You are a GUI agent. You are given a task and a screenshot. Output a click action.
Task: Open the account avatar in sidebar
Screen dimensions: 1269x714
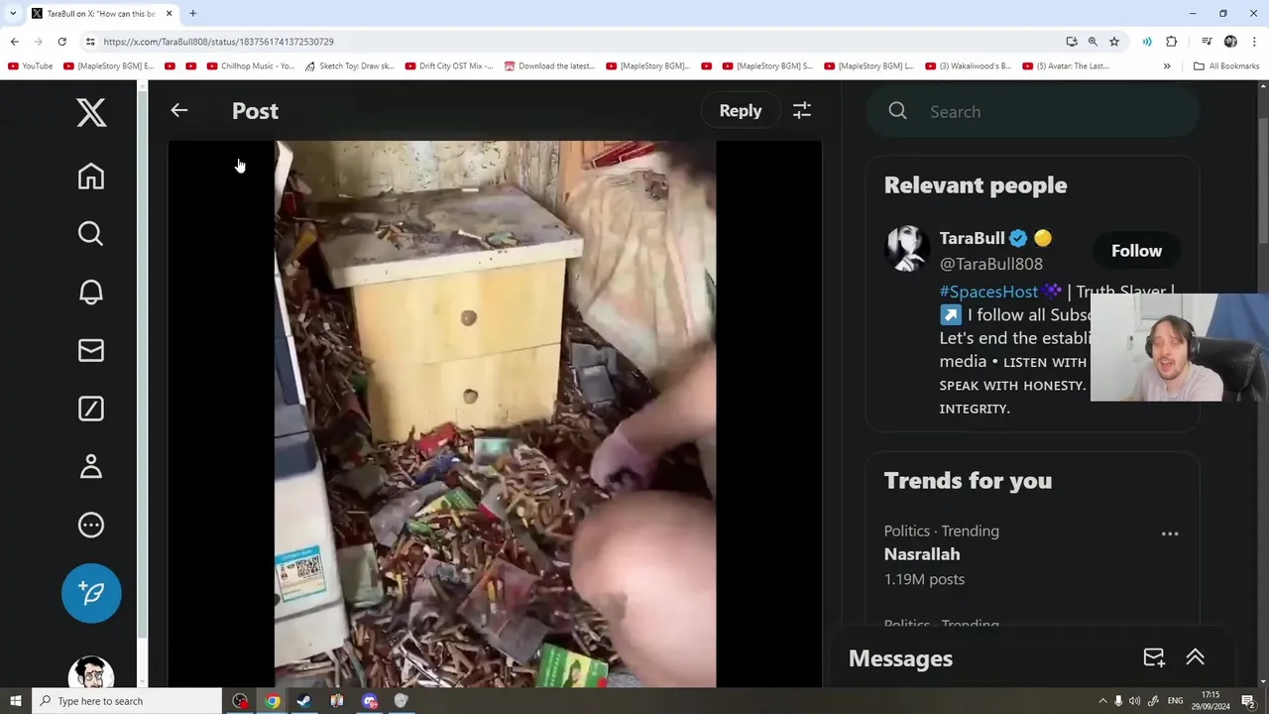click(x=91, y=673)
